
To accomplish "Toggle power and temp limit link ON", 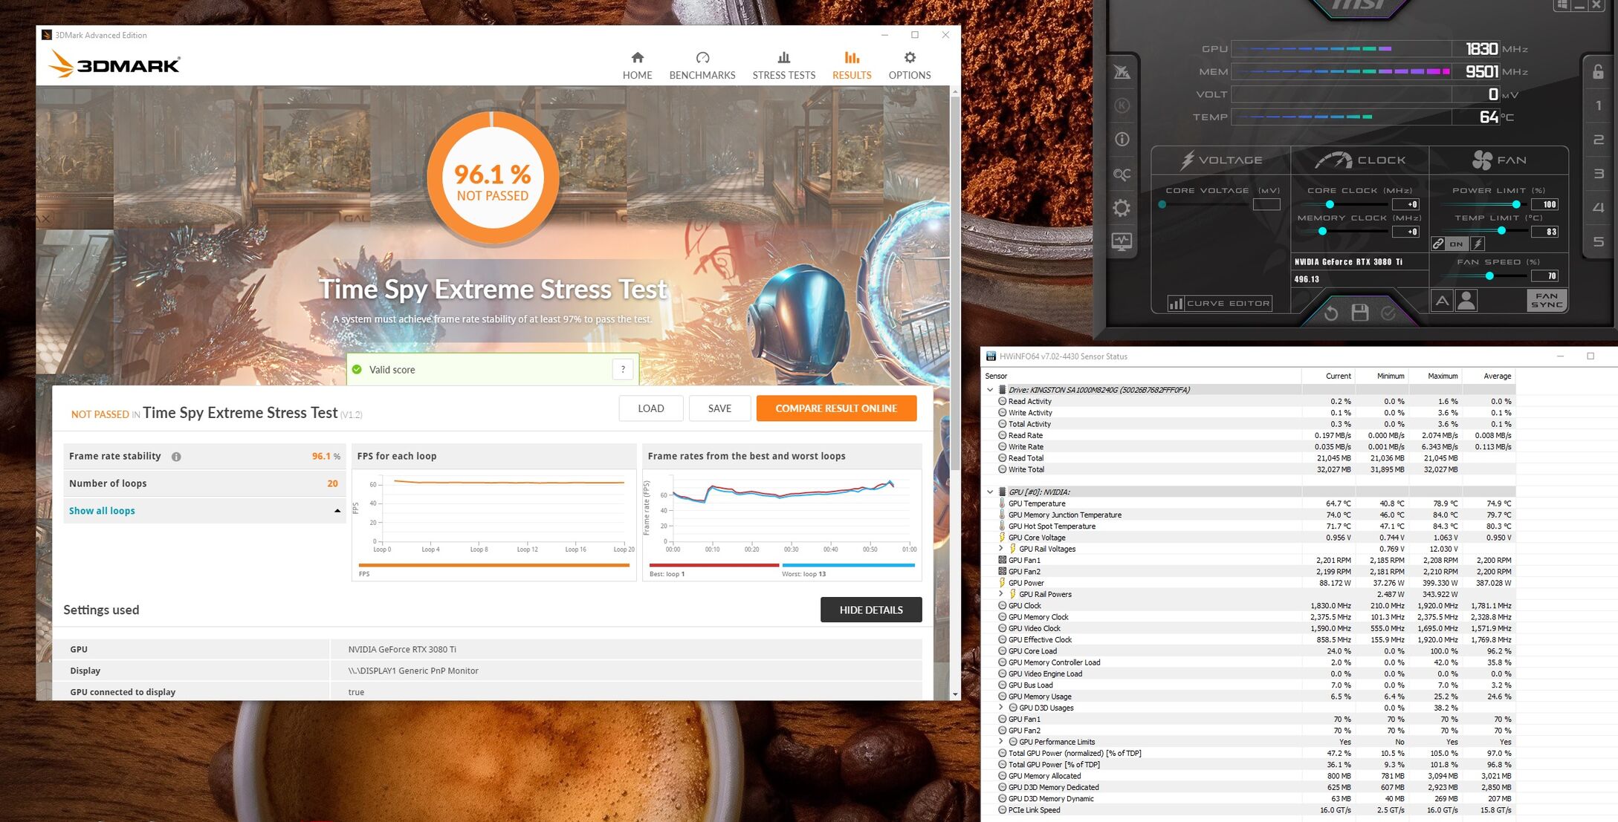I will (1449, 244).
